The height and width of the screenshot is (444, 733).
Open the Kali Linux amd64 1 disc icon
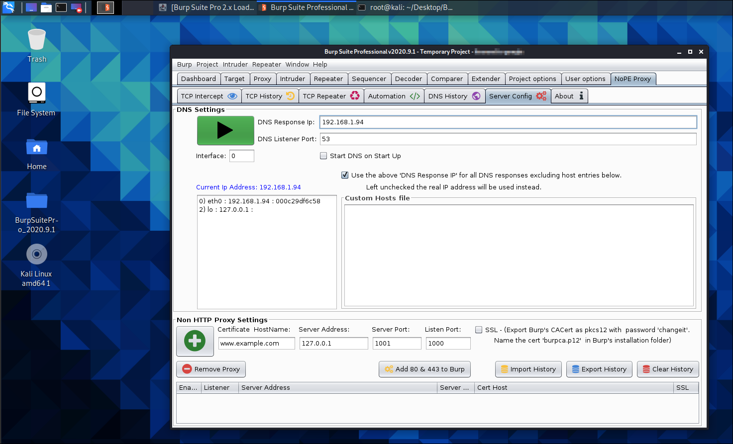[36, 266]
